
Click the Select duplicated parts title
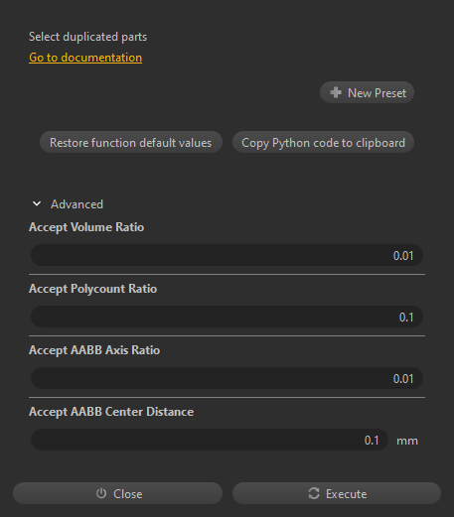[87, 37]
